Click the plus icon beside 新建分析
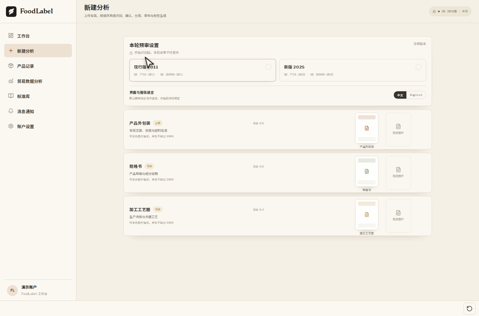479x316 pixels. (11, 51)
